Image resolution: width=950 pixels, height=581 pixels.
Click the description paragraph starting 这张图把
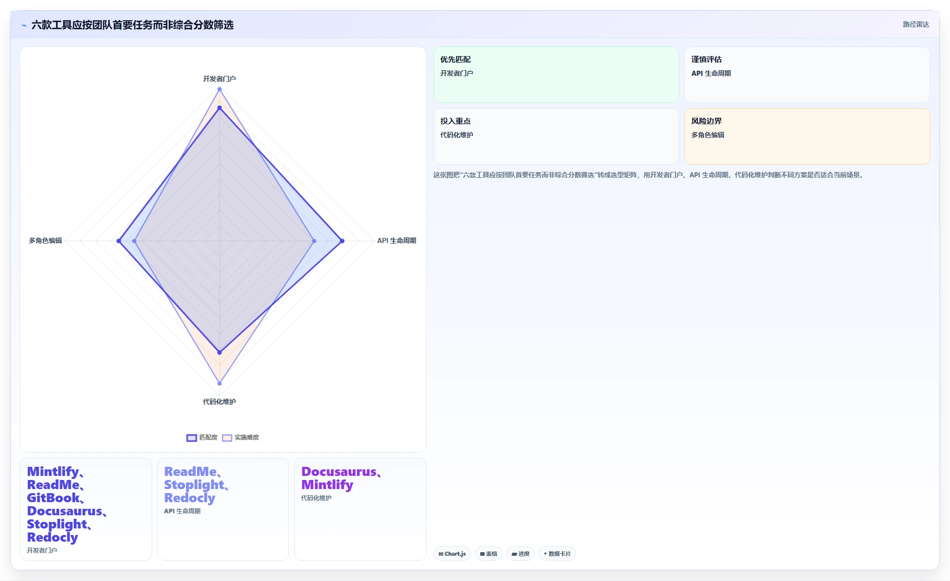[649, 175]
